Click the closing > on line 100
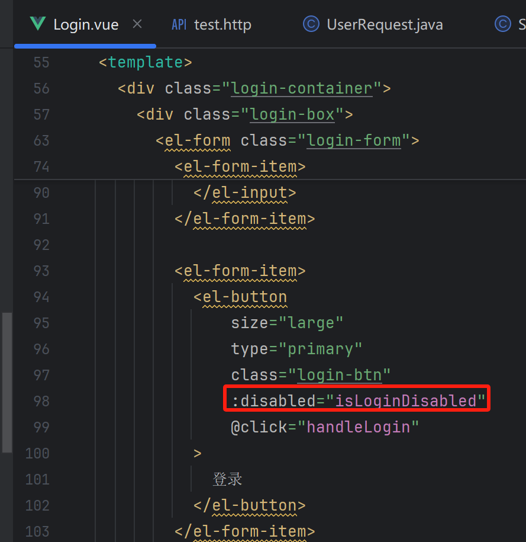 pos(198,454)
